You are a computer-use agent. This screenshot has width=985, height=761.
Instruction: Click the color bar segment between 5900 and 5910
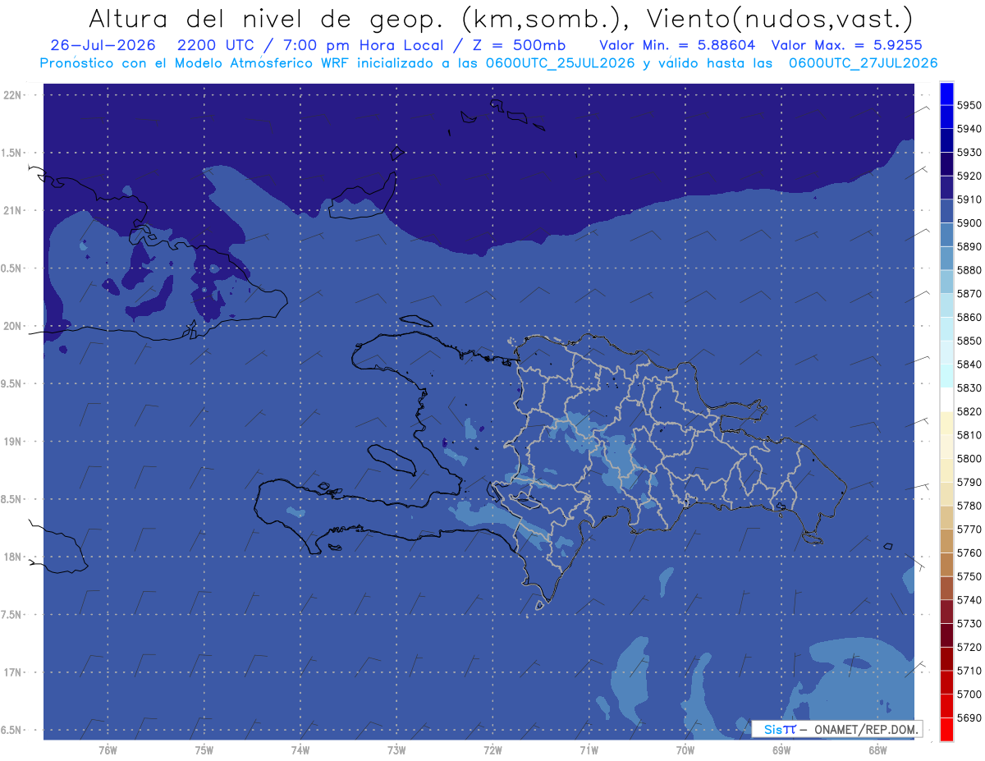pos(946,211)
